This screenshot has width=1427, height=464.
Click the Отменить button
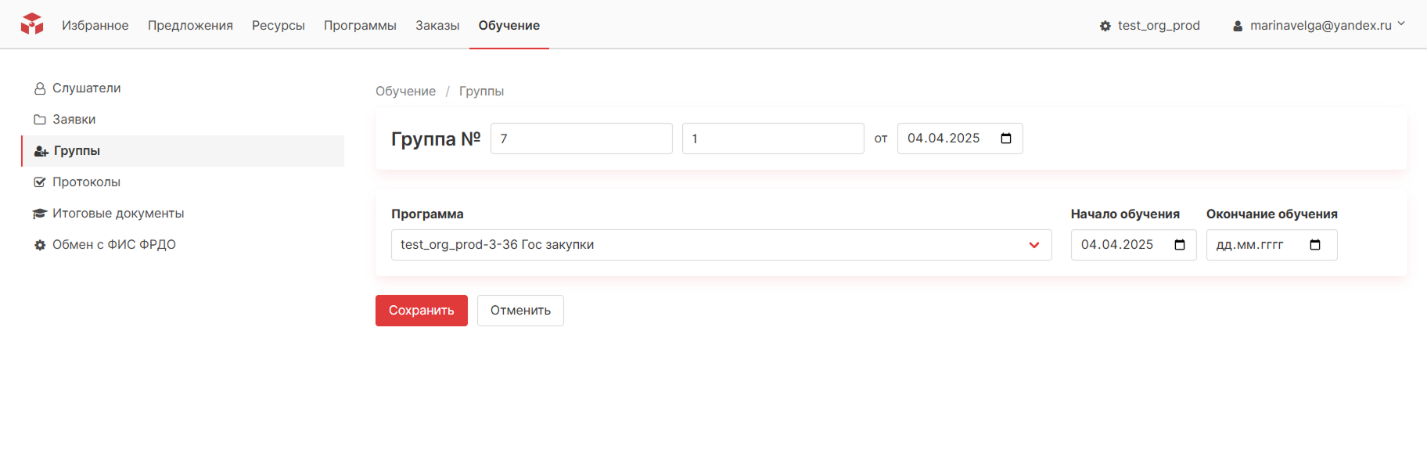click(520, 311)
